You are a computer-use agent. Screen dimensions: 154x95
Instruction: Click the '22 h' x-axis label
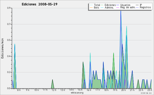tap(141, 90)
